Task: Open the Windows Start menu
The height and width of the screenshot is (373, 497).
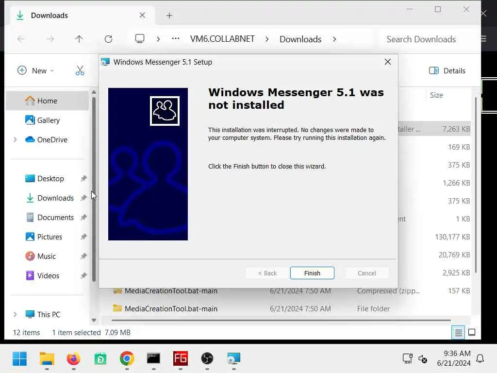Action: (x=19, y=359)
